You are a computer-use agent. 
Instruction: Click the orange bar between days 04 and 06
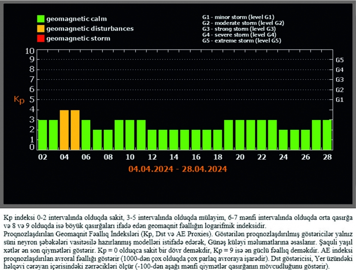[75, 130]
